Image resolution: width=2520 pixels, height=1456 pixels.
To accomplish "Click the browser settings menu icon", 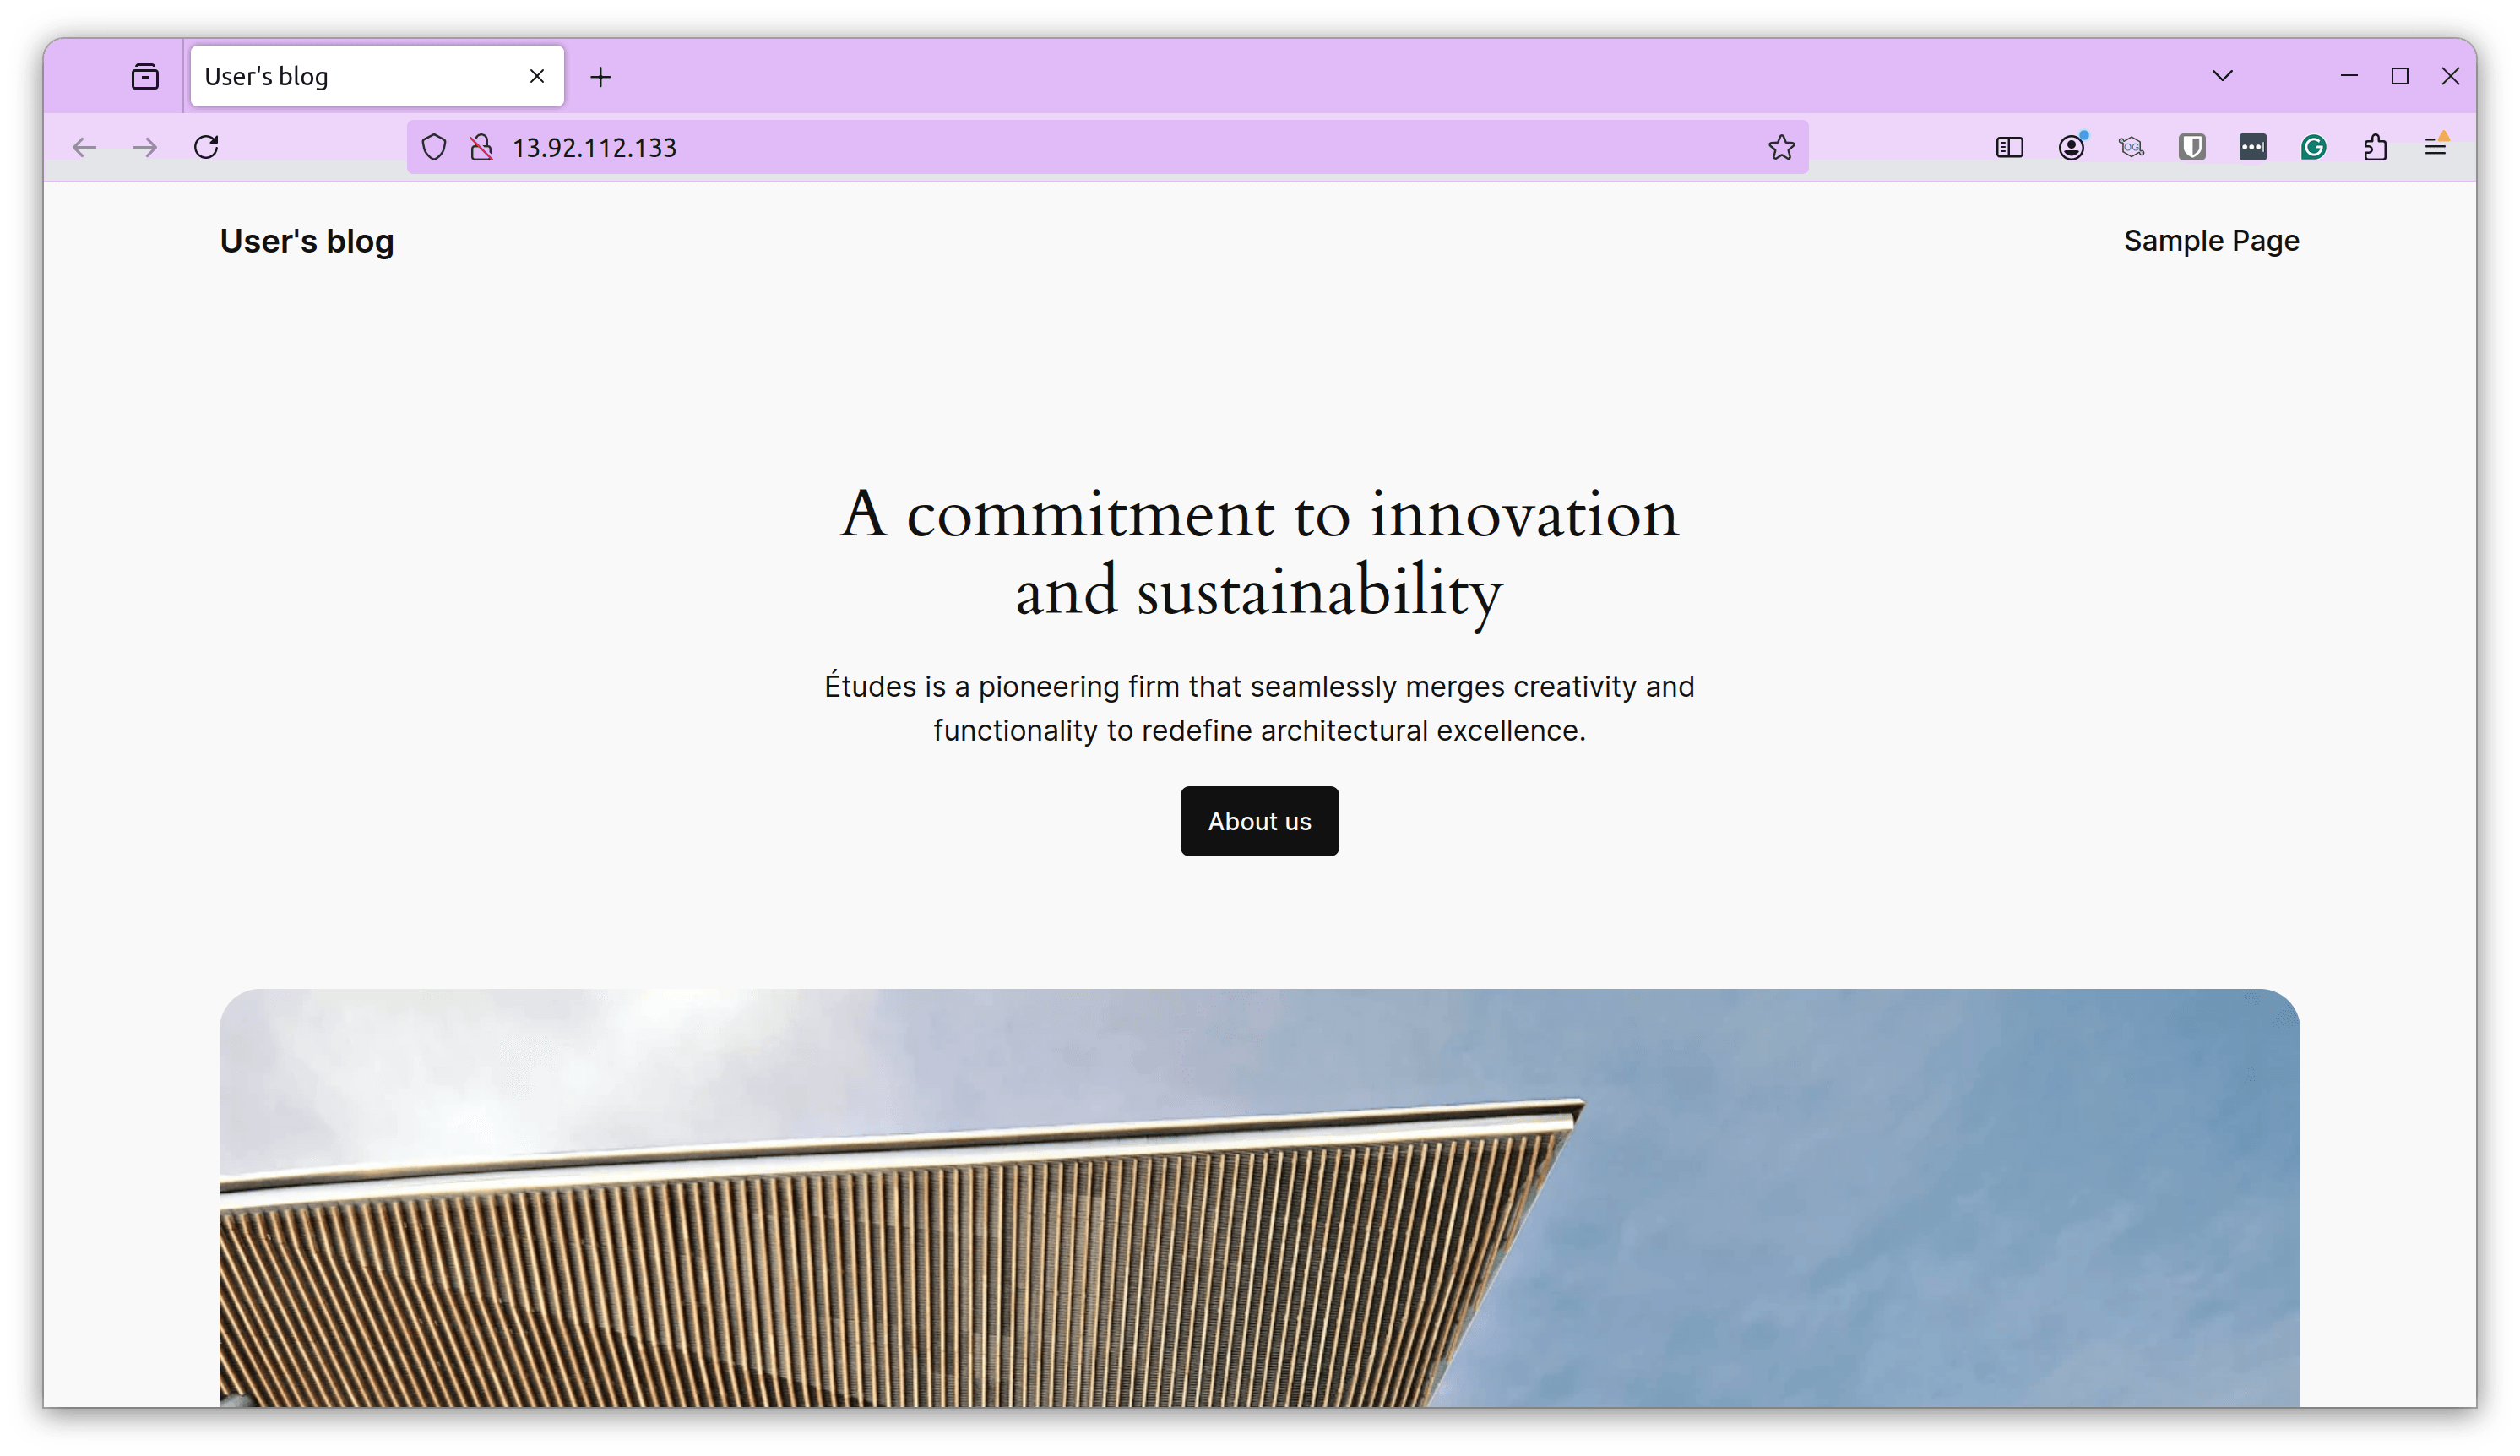I will [x=2436, y=147].
